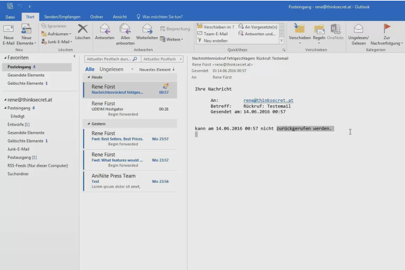The height and width of the screenshot is (270, 405).
Task: Open the Zur Nachverfolgung dropdown arrow
Action: click(402, 43)
